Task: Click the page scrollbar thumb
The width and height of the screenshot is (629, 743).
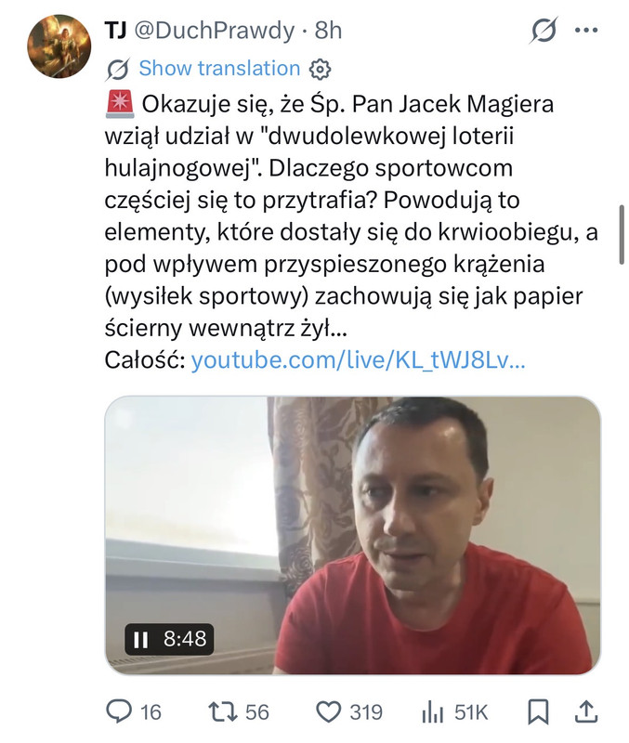Action: pyautogui.click(x=622, y=234)
